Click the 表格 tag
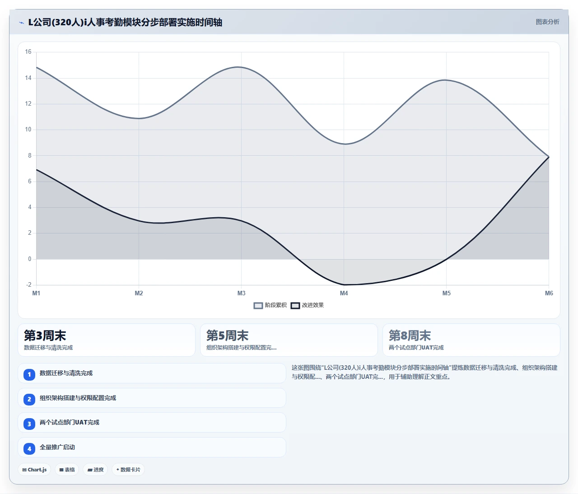The height and width of the screenshot is (494, 578). click(x=67, y=470)
